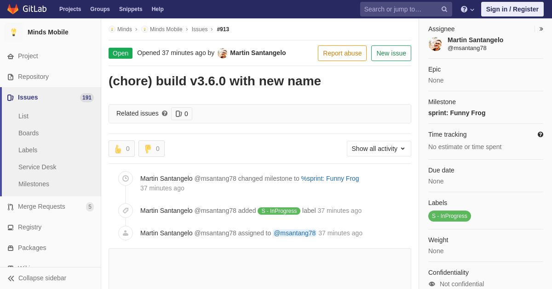Click assignee avatar in right sidebar
Screen dimensions: 552x289
point(435,44)
